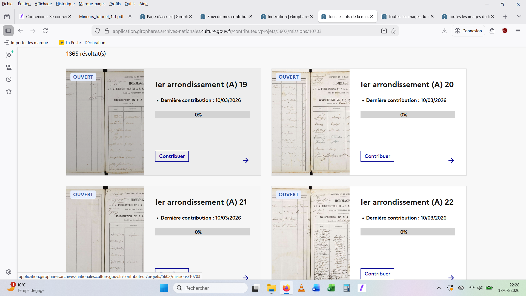This screenshot has height=296, width=526.
Task: Toggle the Firefox sidebar panel button
Action: [8, 31]
